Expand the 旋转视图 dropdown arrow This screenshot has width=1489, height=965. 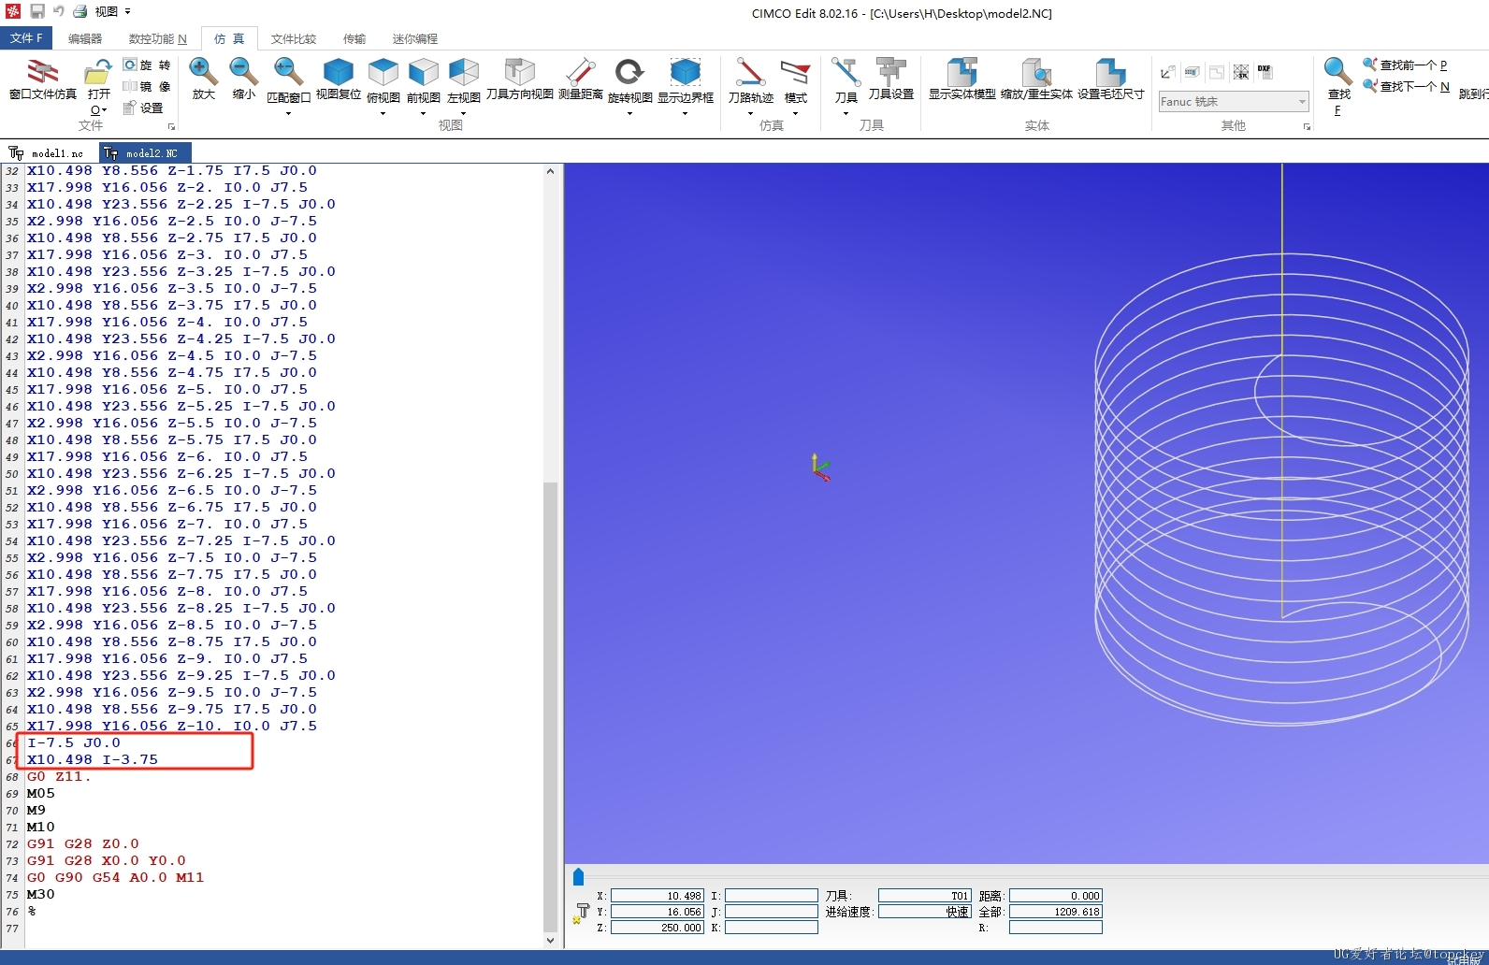click(x=629, y=113)
